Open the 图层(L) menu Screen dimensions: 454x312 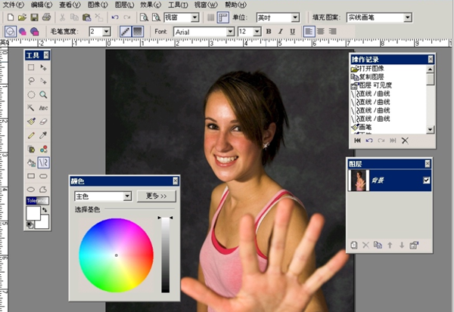(x=125, y=5)
